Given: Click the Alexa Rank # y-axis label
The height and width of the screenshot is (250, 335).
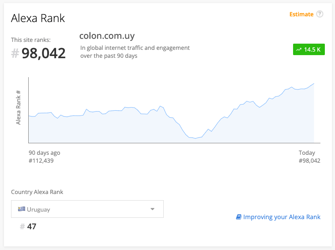Looking at the screenshot, I should coord(19,108).
